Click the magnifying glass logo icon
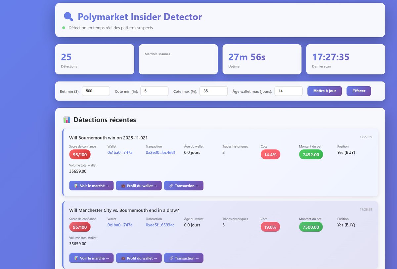The height and width of the screenshot is (269, 397). pos(68,16)
